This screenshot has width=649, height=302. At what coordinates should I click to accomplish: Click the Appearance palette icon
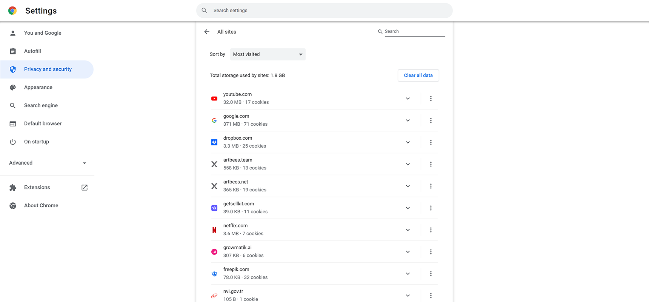point(13,88)
